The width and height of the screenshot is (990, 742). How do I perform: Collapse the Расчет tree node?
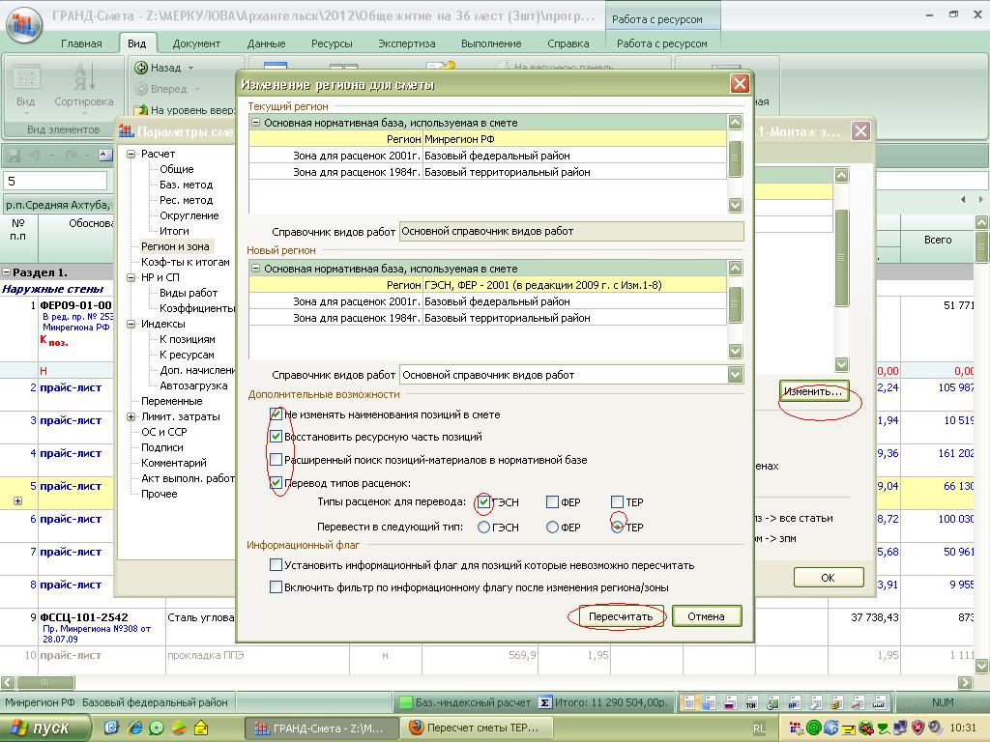pos(131,155)
